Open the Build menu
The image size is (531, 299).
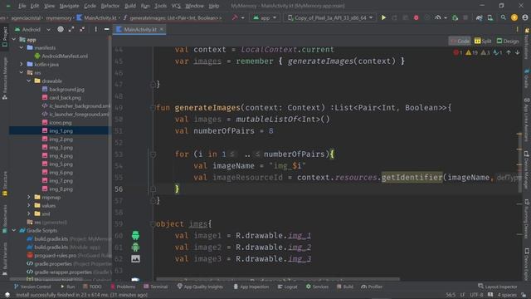130,6
